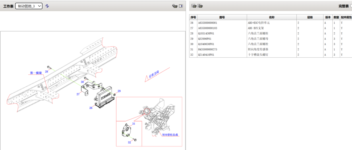The image size is (352, 150).
Task: Click the blue refresh arrows icon
Action: click(48, 6)
